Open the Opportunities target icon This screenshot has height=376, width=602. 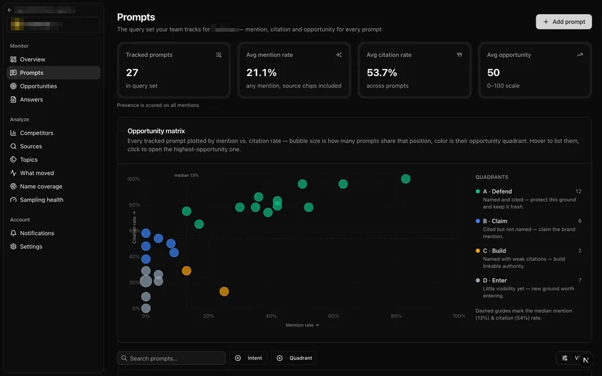tap(14, 86)
